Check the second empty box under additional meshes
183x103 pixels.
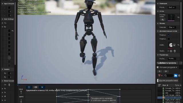pyautogui.click(x=169, y=39)
